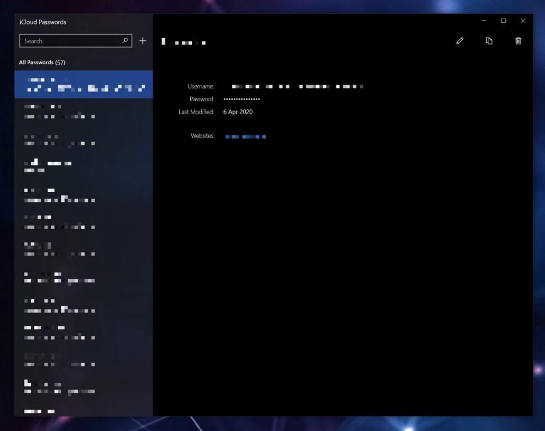Open the blurred website link beside Websites
This screenshot has height=431, width=545.
[246, 137]
